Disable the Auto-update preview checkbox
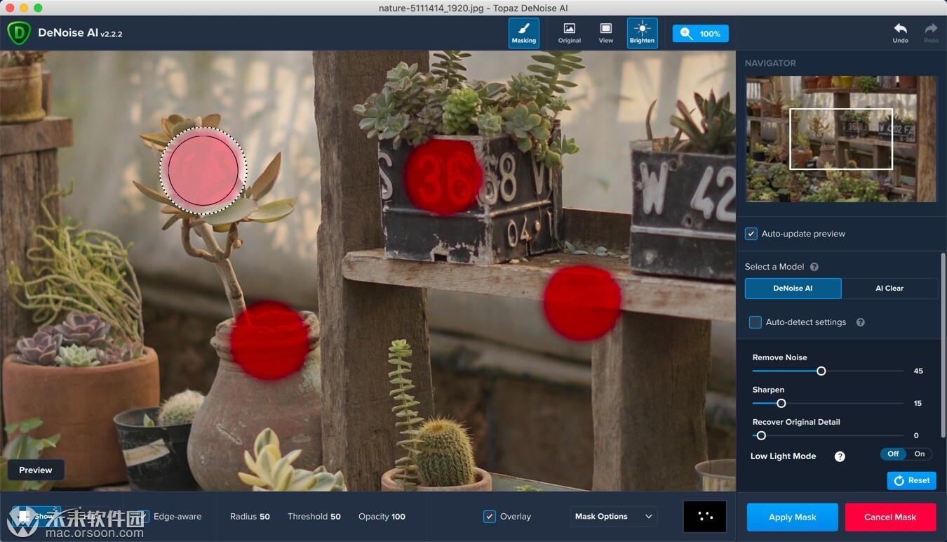 click(751, 234)
